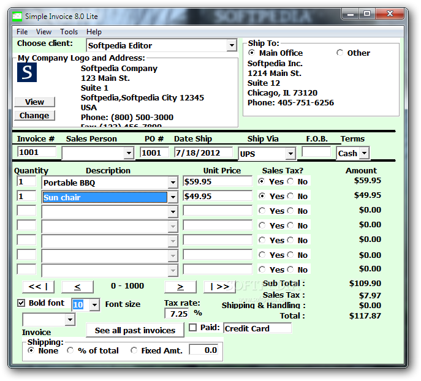Click the Softpedia company logo image
The width and height of the screenshot is (421, 381).
(x=27, y=72)
